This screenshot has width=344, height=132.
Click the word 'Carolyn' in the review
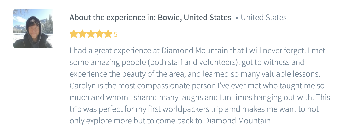tap(82, 86)
